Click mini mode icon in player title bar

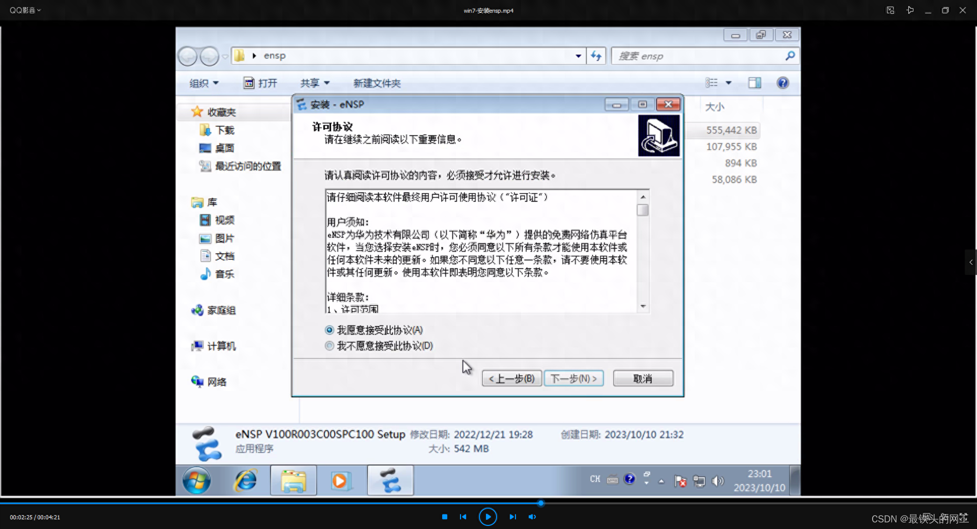tap(890, 10)
